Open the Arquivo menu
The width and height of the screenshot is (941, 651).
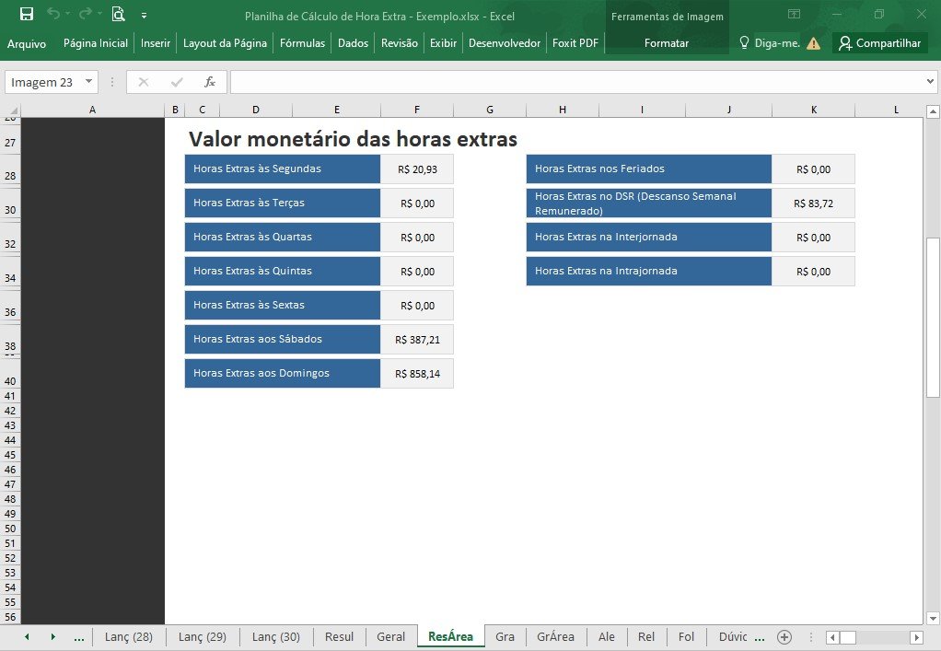coord(27,43)
